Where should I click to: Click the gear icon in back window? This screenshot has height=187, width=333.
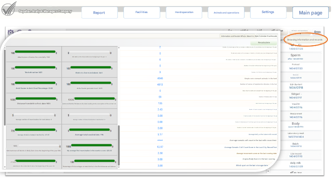pyautogui.click(x=11, y=32)
